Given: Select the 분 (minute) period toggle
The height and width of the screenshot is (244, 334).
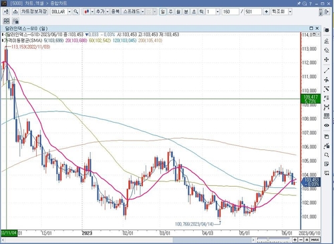Looking at the screenshot, I should point(186,11).
